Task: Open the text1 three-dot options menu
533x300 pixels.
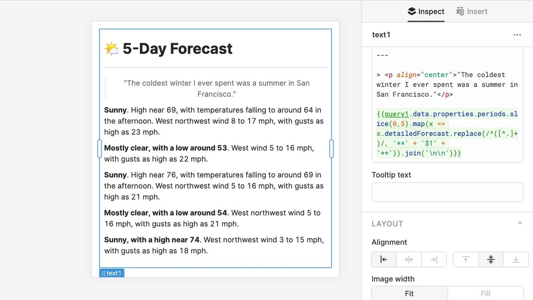Action: coord(517,35)
